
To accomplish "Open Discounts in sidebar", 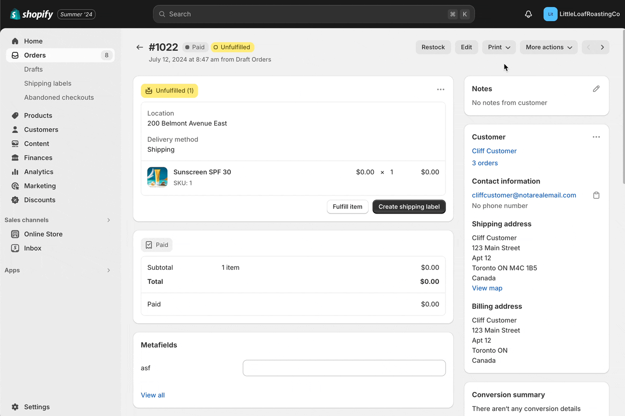I will [x=40, y=200].
